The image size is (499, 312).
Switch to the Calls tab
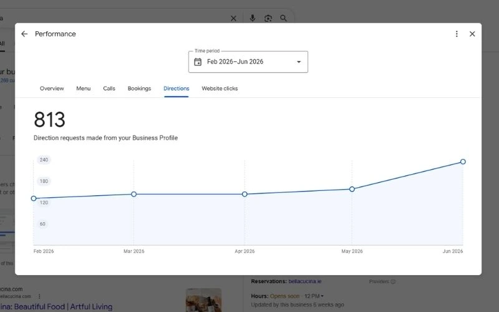(x=109, y=89)
